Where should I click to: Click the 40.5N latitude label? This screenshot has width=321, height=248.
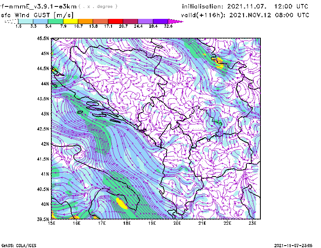tap(43, 189)
